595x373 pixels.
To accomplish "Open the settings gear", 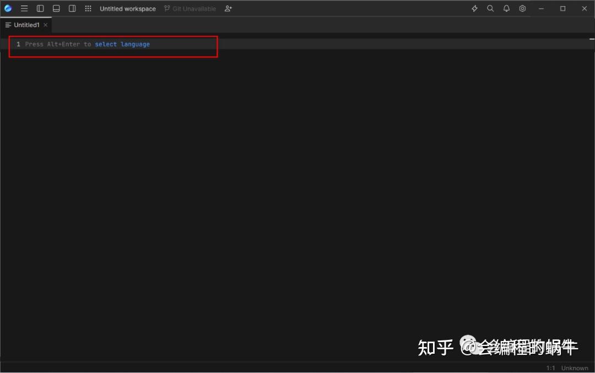I will [522, 8].
